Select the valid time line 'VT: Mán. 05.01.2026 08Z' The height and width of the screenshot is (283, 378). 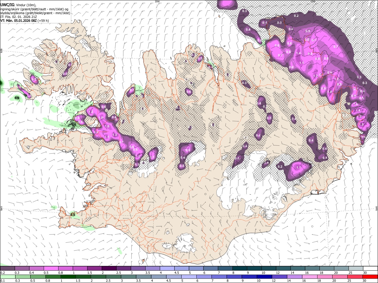pyautogui.click(x=18, y=21)
